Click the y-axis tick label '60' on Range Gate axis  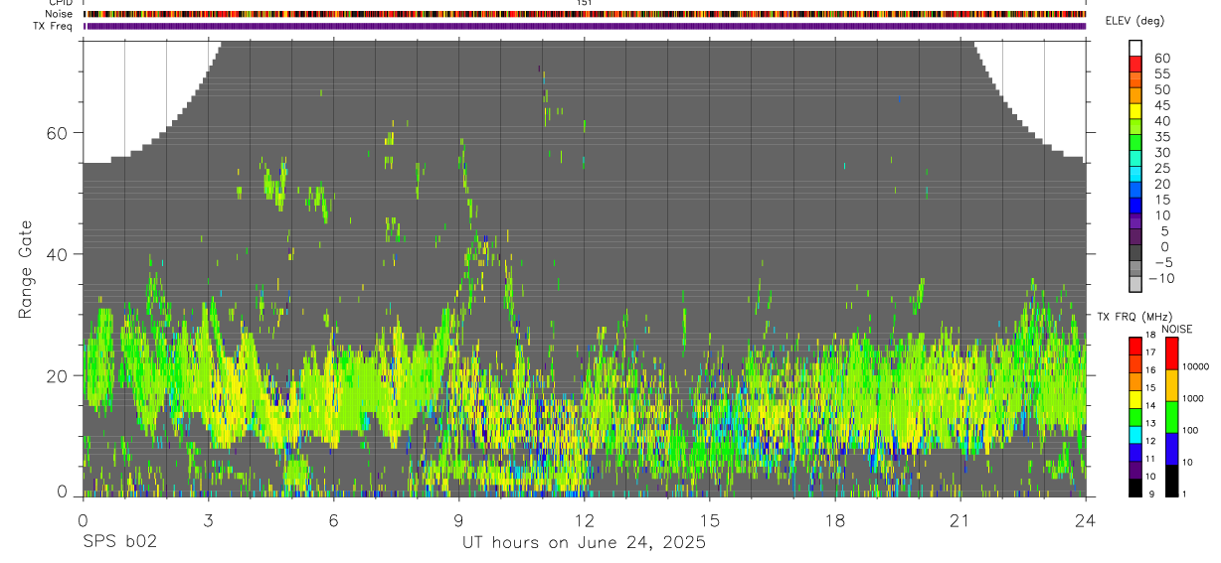pyautogui.click(x=56, y=133)
